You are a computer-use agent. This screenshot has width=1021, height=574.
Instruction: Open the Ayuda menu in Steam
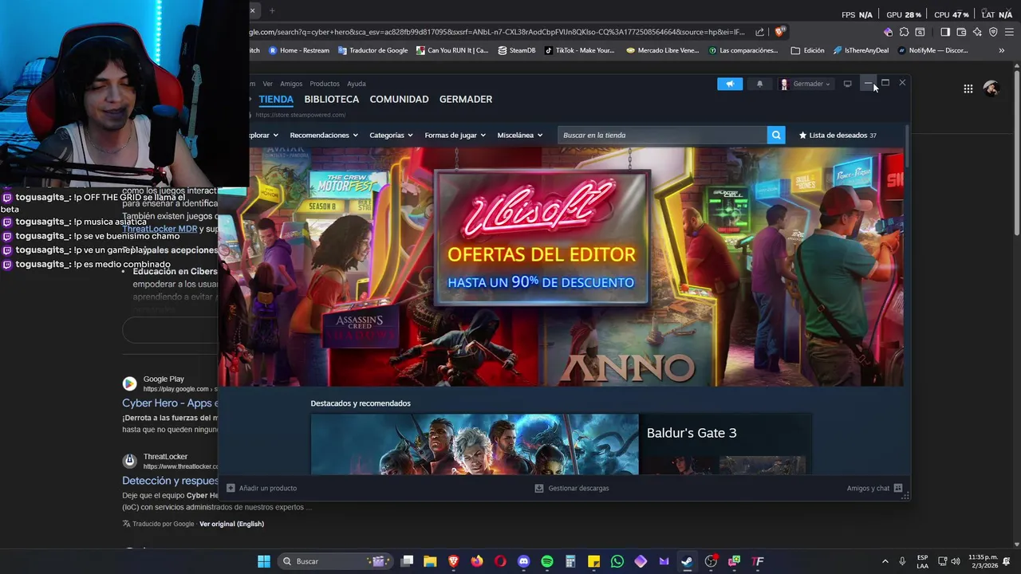(357, 84)
